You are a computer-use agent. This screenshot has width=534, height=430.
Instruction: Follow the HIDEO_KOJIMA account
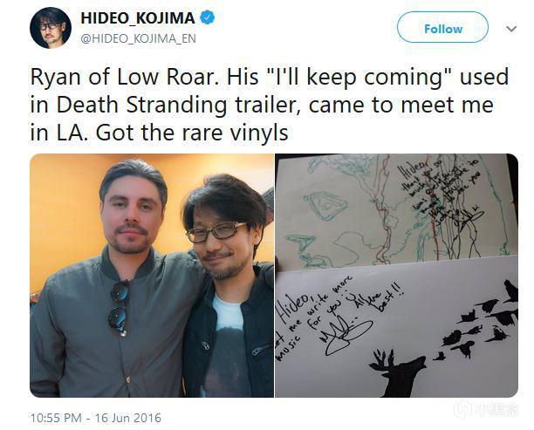[x=442, y=27]
